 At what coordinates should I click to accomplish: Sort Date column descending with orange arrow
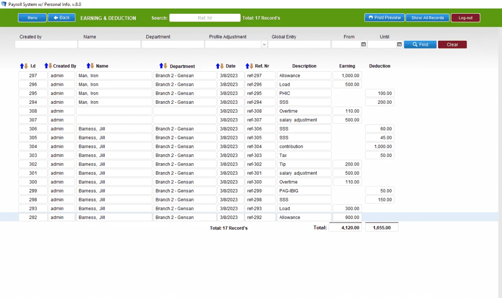tap(222, 66)
